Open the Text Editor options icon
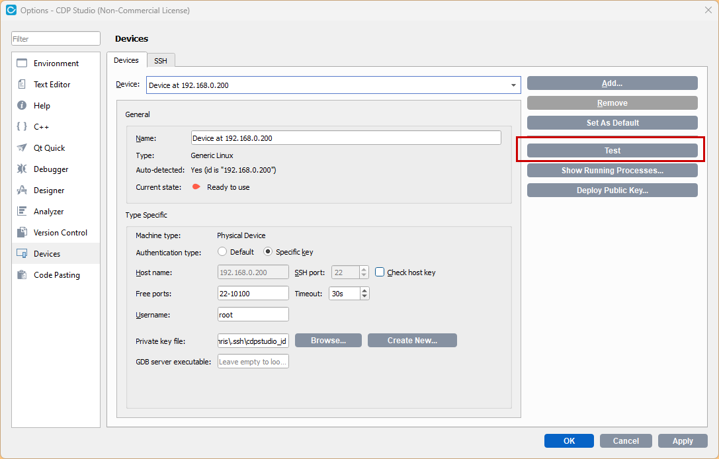The image size is (719, 459). click(22, 85)
